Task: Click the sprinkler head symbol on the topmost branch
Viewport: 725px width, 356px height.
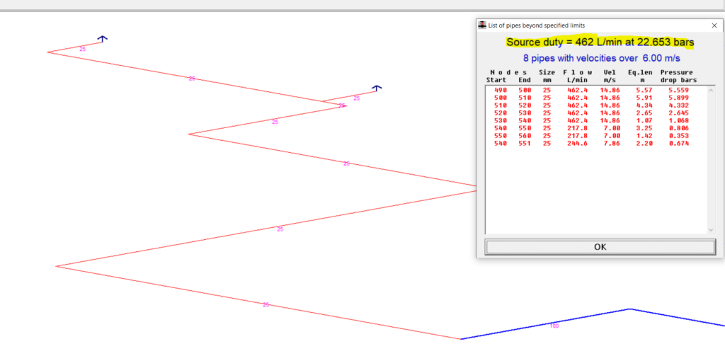Action: click(102, 39)
